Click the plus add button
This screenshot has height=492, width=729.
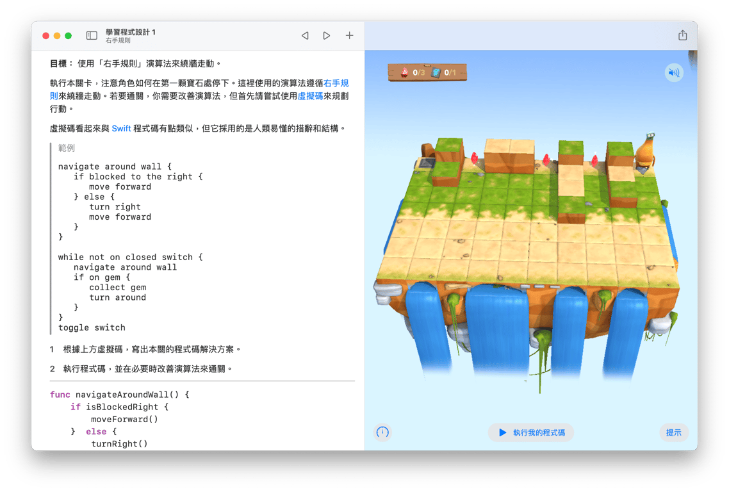tap(349, 35)
